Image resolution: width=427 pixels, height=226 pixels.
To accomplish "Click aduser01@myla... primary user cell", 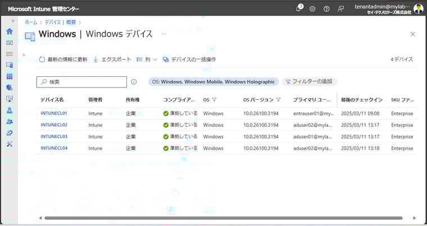I will pyautogui.click(x=312, y=136).
